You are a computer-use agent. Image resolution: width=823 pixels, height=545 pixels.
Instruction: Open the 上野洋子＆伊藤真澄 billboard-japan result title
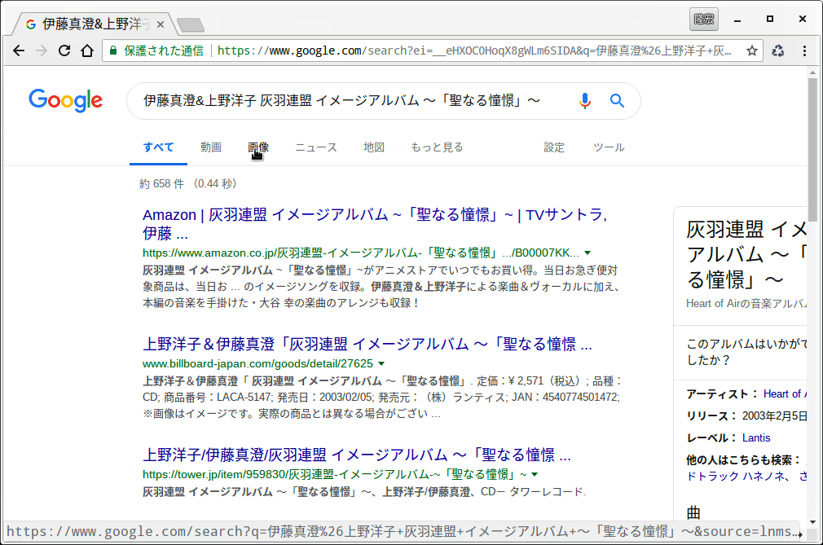367,344
